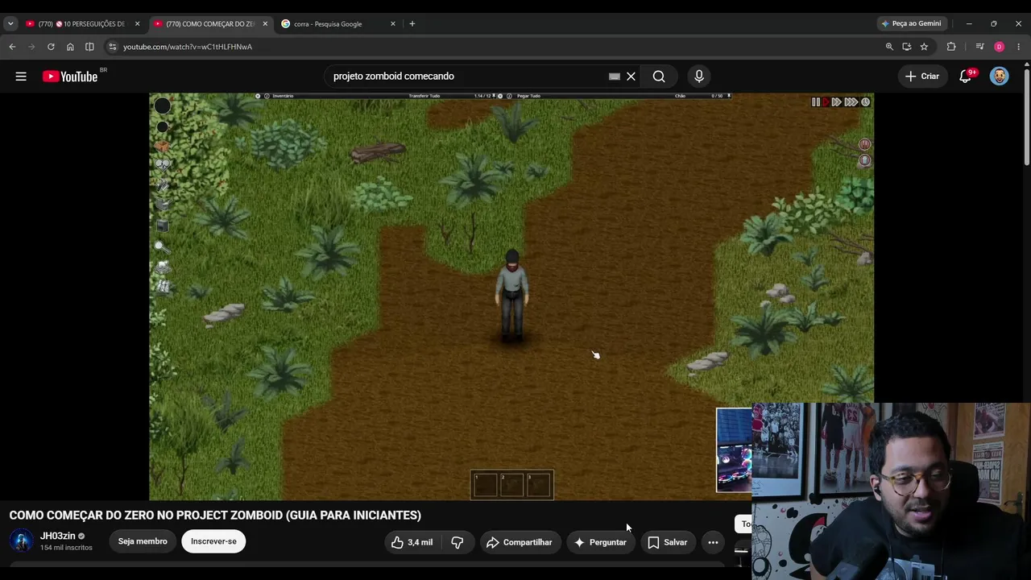
Task: Dislike the video
Action: (x=458, y=542)
